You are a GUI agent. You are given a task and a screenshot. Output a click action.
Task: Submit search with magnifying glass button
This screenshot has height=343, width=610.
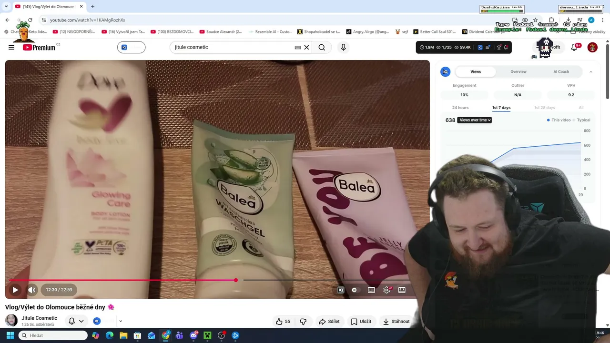pyautogui.click(x=322, y=47)
